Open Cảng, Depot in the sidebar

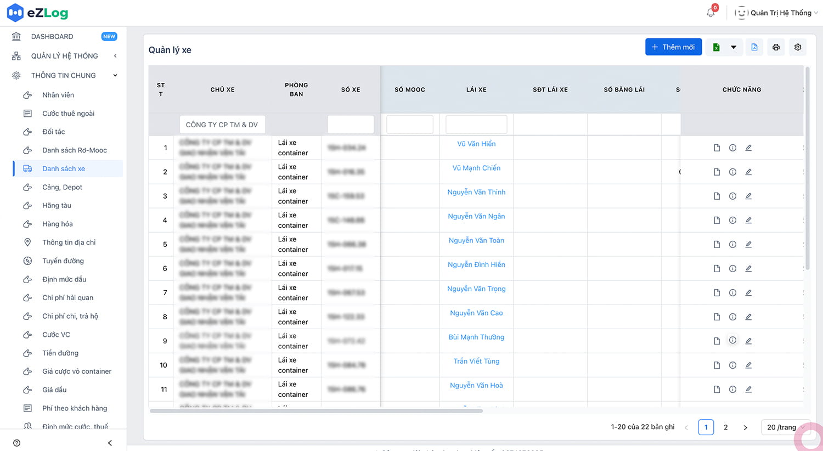click(62, 187)
